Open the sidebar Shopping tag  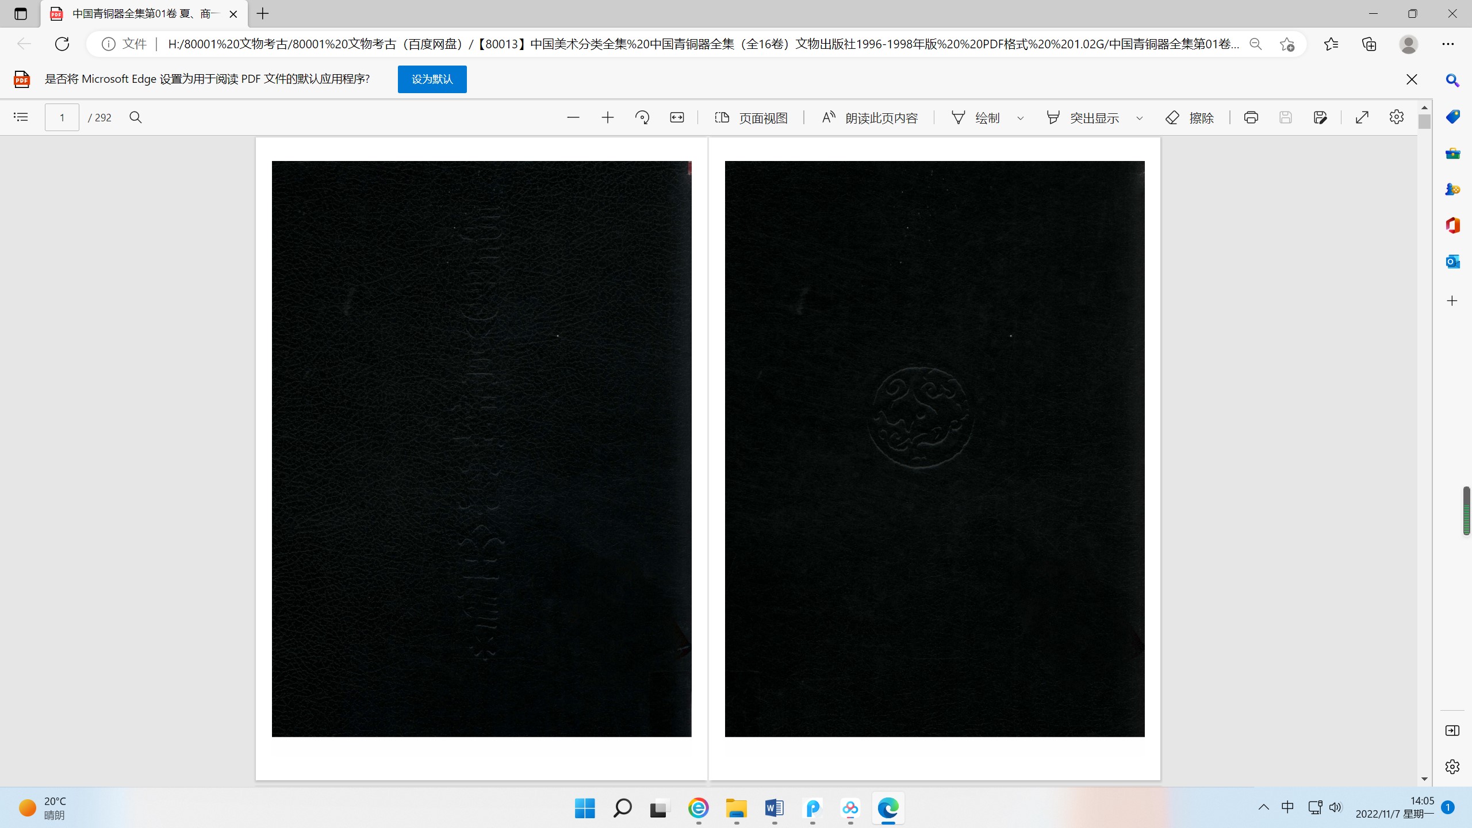point(1452,117)
